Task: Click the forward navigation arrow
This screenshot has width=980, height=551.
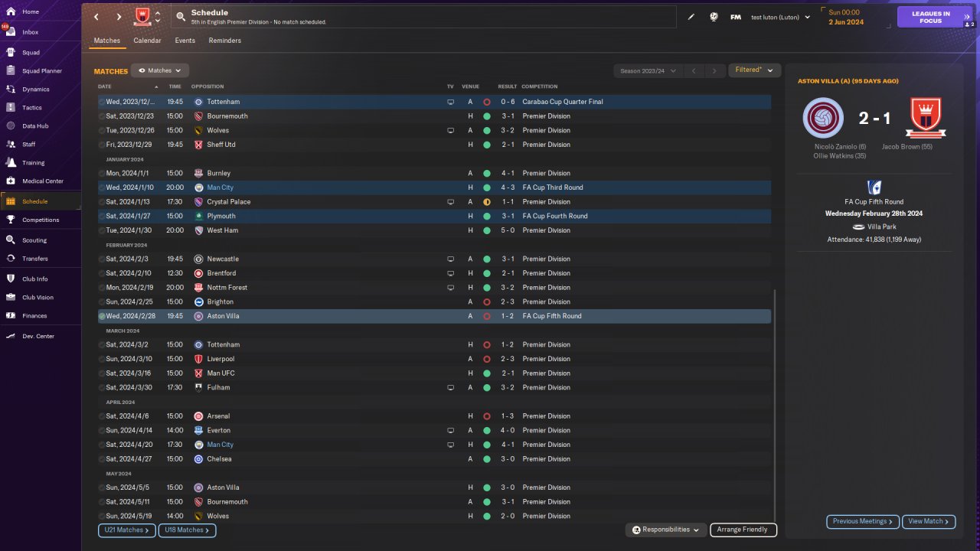Action: tap(119, 17)
